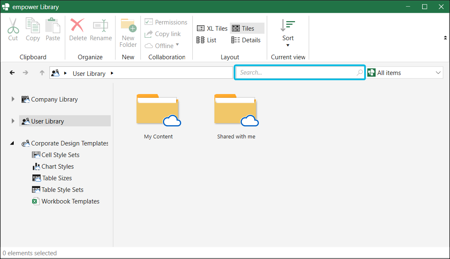This screenshot has width=450, height=259.
Task: Click into the Search field
Action: (x=300, y=73)
